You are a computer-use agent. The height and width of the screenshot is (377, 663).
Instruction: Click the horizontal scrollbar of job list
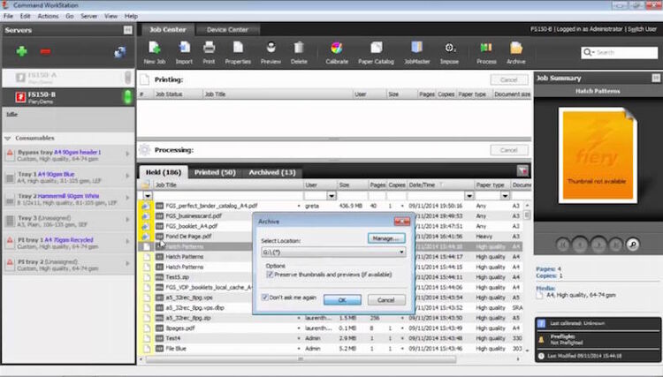(301, 359)
